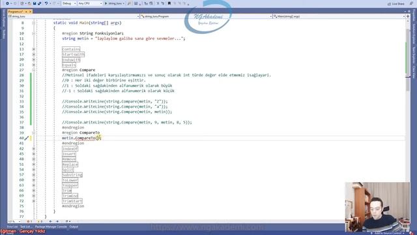
Task: Collapse String Fonksiyonları region at line 10
Action: click(33, 33)
